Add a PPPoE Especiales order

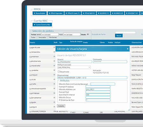click(x=56, y=13)
